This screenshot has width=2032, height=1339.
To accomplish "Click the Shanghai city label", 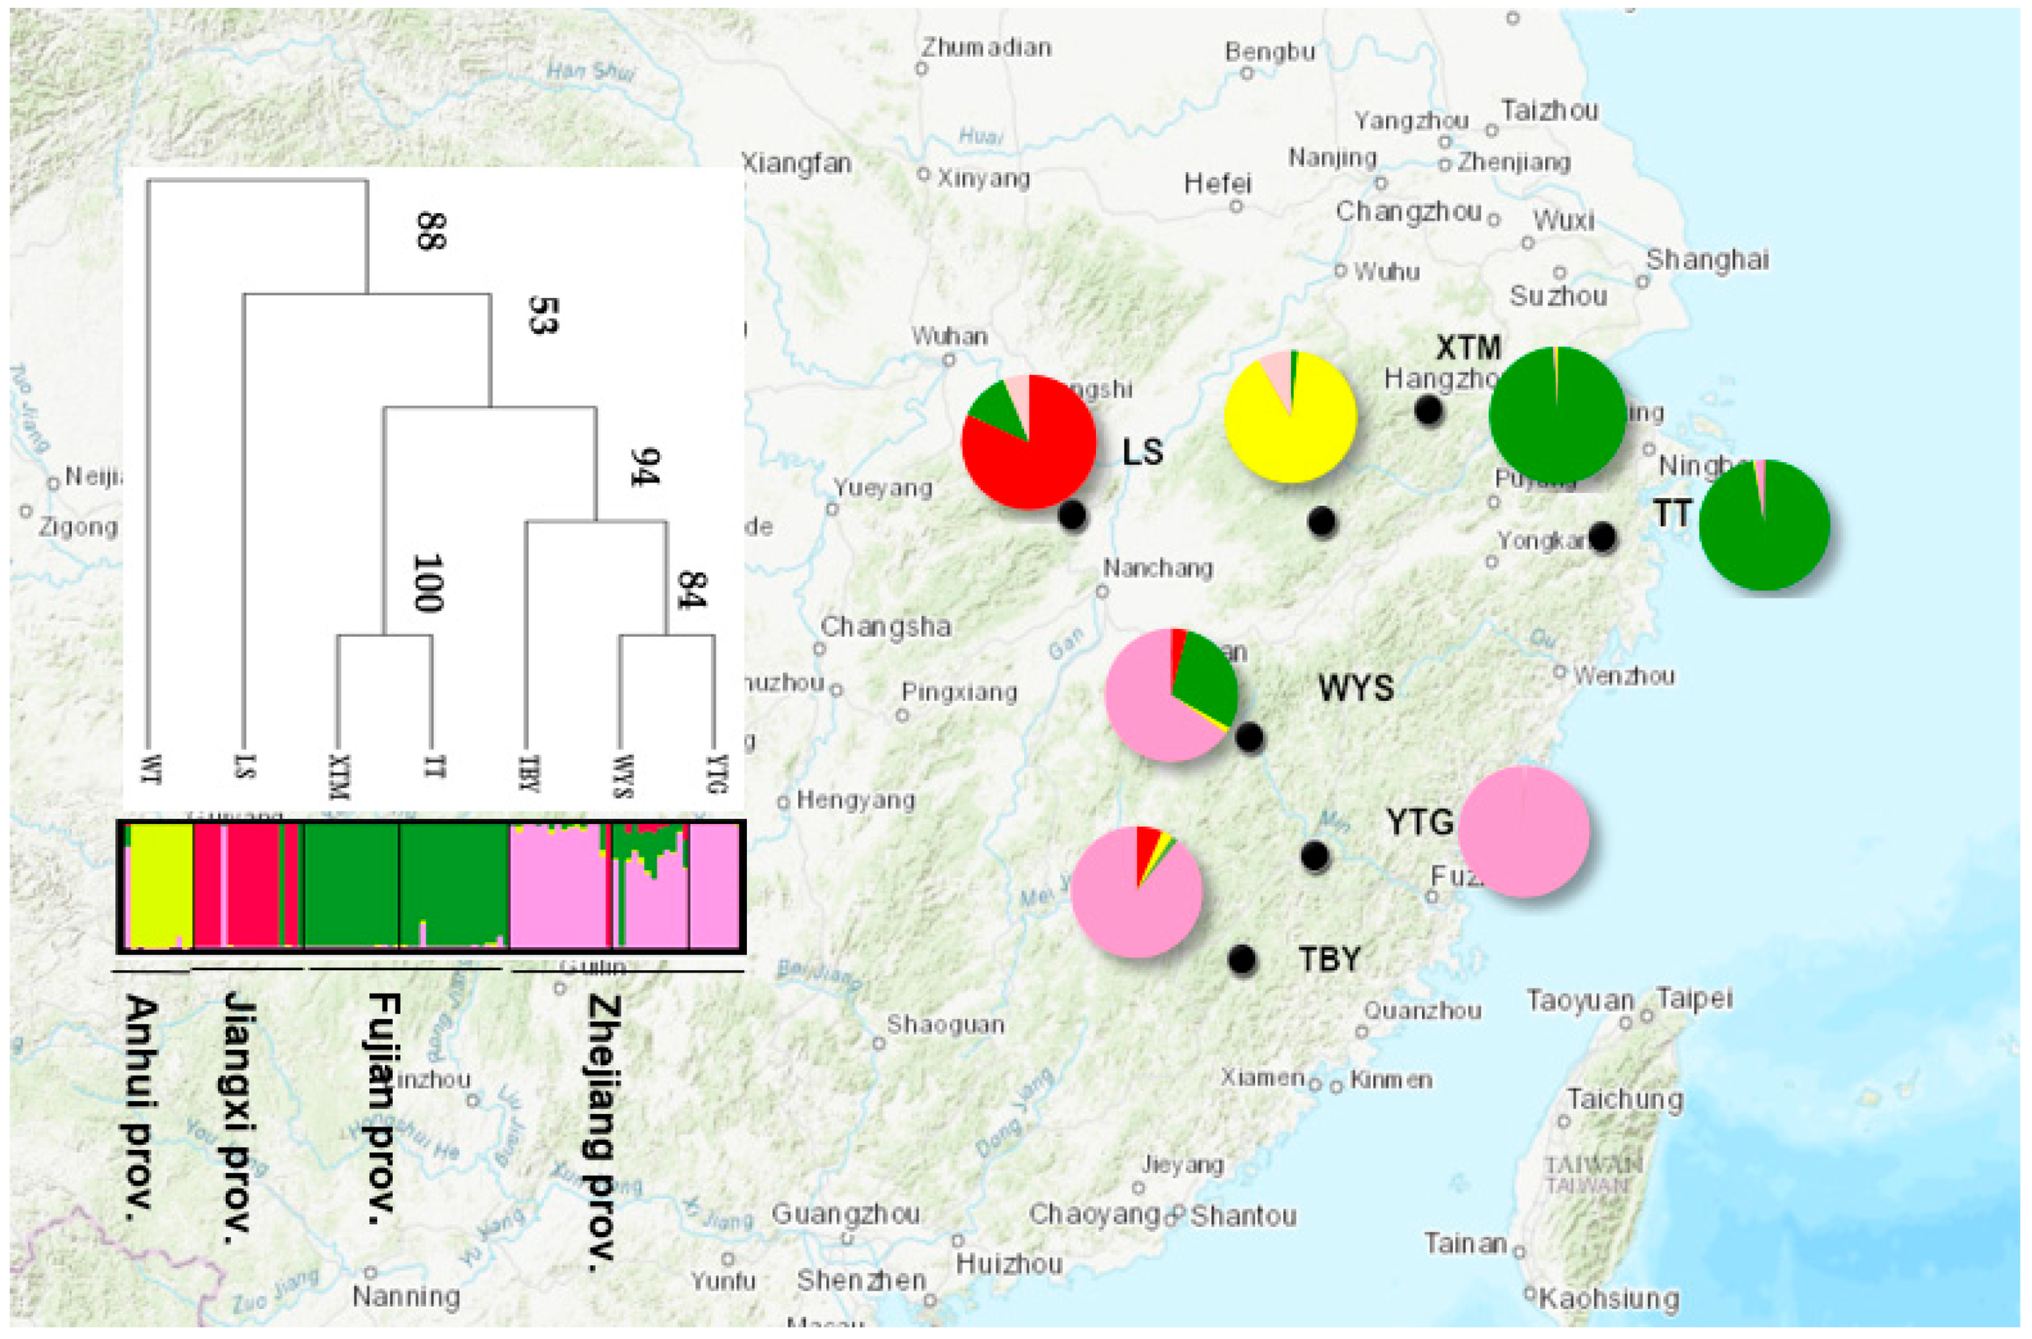I will point(1707,259).
